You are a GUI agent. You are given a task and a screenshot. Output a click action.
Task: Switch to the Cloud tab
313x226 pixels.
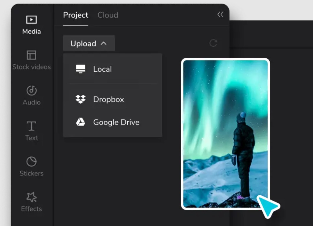108,15
